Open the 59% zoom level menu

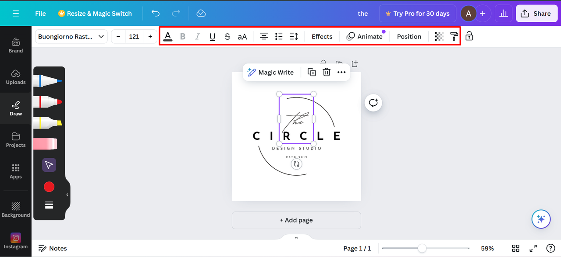click(x=487, y=248)
